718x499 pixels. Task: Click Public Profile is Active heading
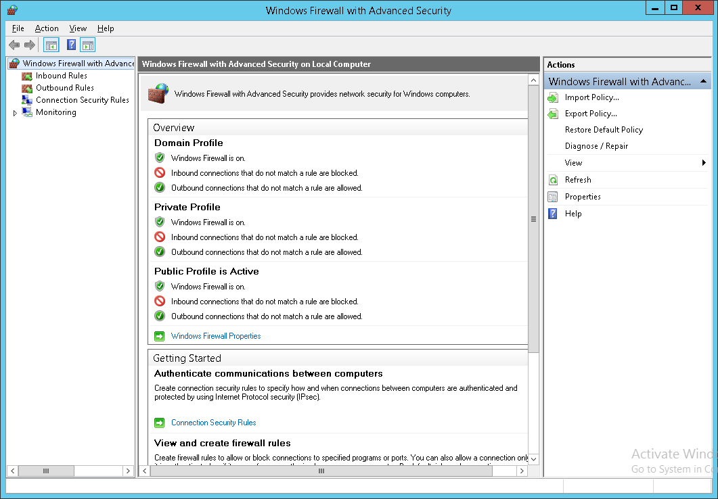pyautogui.click(x=206, y=271)
